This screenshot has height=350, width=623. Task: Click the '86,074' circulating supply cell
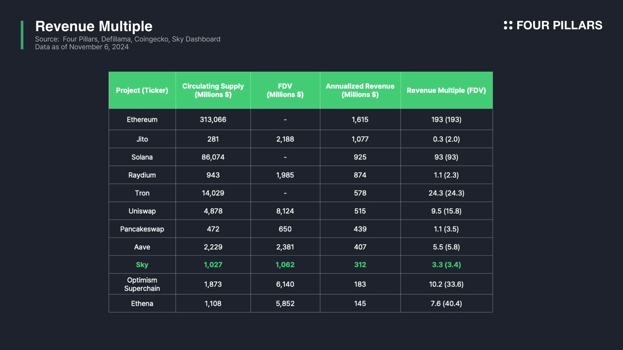click(213, 157)
